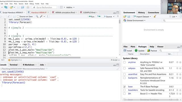Viewport: 182px width, 102px height.
Task: Open the anytime package link
Action: [x=132, y=62]
